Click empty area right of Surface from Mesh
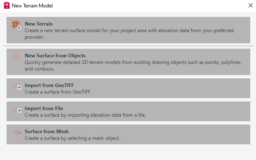Viewport: 256px width, 160px height. tap(184, 134)
